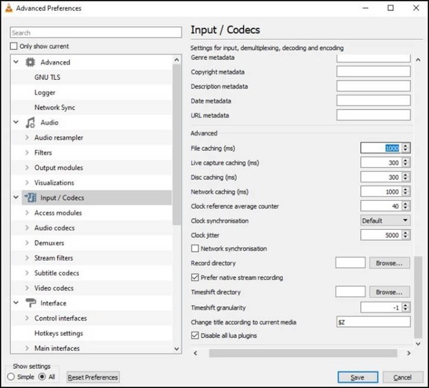Click the Interface paint roller icon
This screenshot has width=429, height=388.
(x=30, y=303)
